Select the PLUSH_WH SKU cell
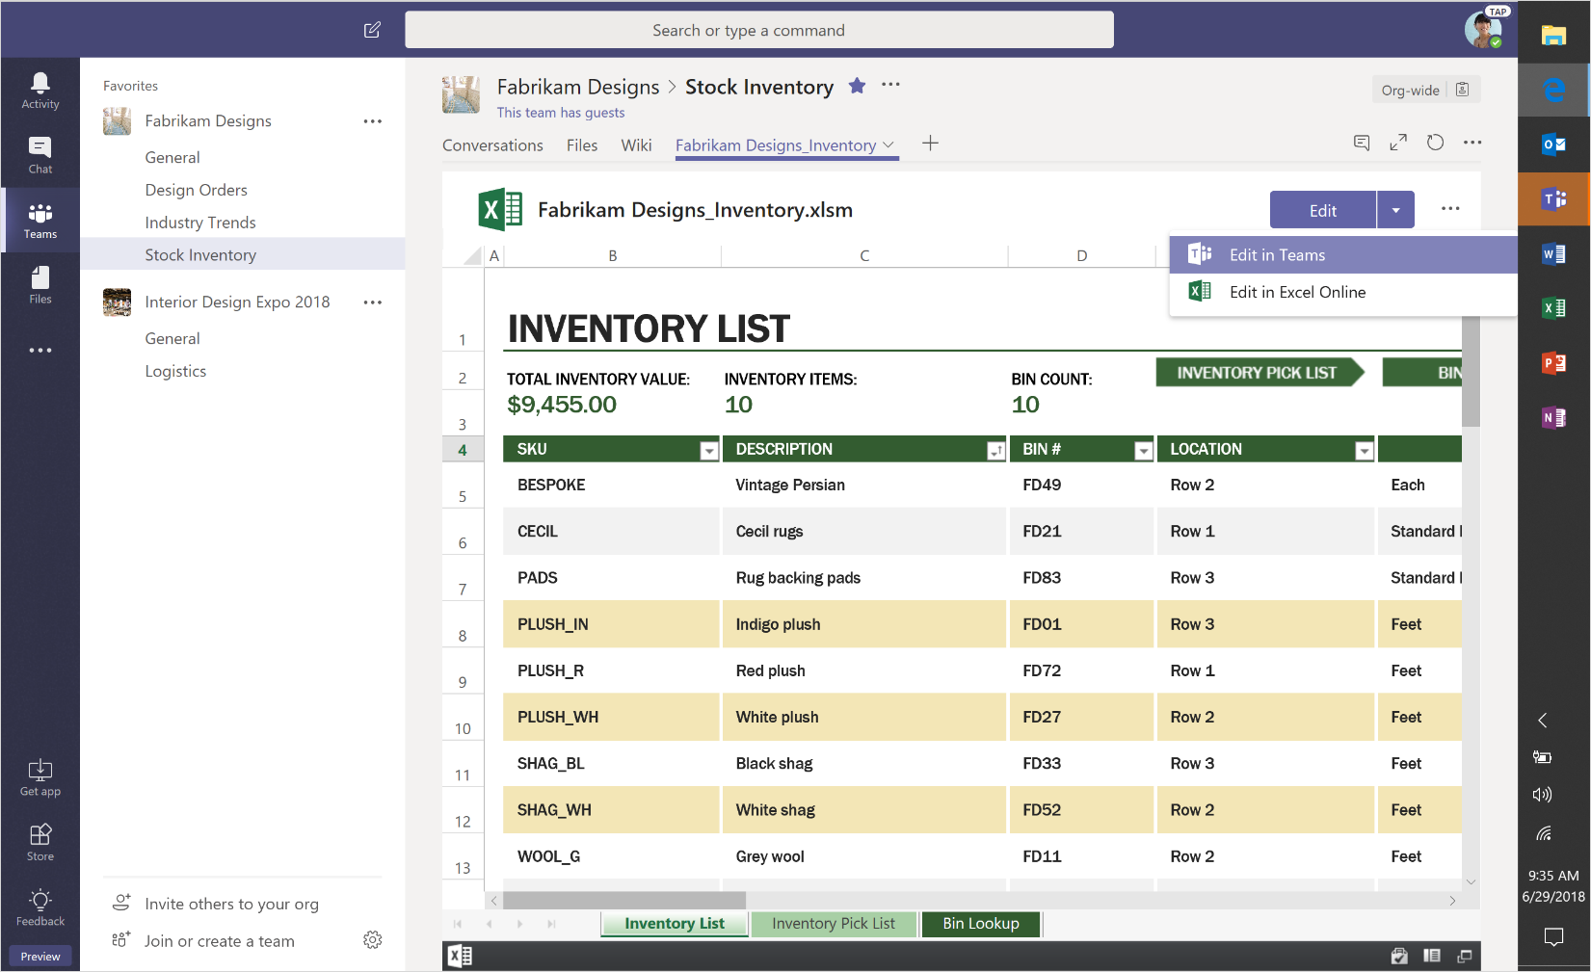Screen dimensions: 1591x972 [x=612, y=718]
